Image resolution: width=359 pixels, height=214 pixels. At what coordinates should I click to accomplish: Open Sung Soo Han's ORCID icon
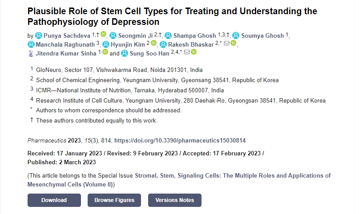tap(194, 52)
